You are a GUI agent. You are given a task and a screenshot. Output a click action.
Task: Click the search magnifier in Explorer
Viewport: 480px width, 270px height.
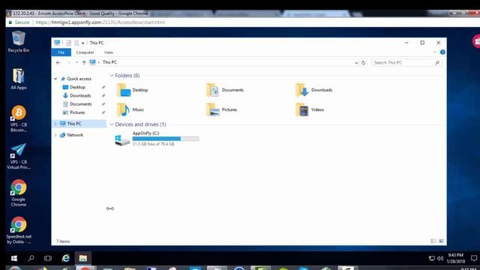click(437, 63)
